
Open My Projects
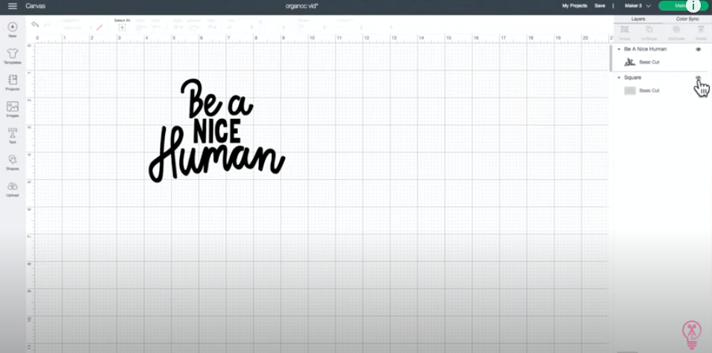574,6
